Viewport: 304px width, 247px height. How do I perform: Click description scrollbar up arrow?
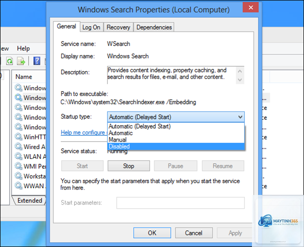pyautogui.click(x=240, y=71)
